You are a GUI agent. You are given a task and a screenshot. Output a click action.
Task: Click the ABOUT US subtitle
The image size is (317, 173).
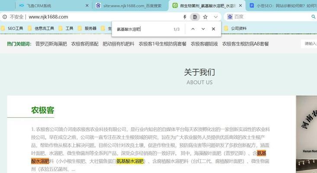tap(199, 83)
